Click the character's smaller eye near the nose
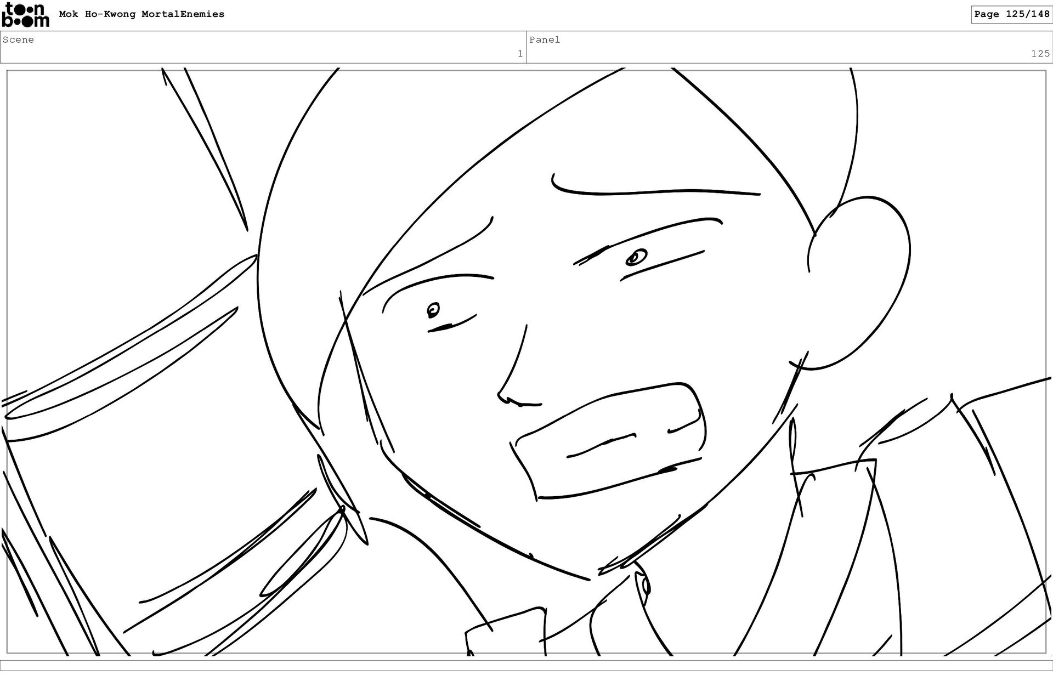The width and height of the screenshot is (1053, 681). 433,311
